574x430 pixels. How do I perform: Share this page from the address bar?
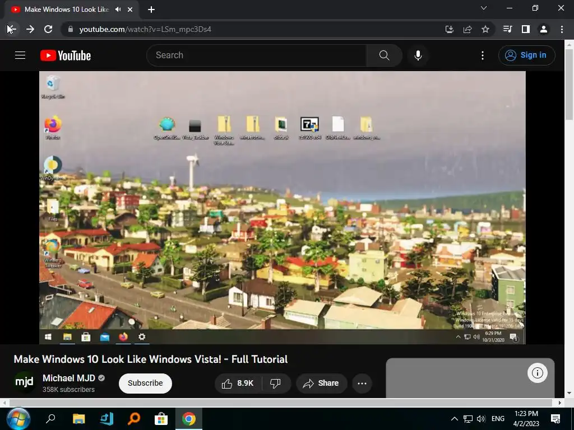[467, 29]
